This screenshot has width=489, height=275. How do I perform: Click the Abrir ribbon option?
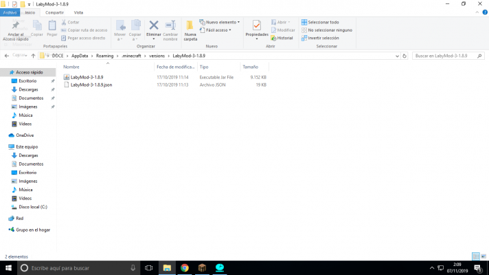coord(281,22)
